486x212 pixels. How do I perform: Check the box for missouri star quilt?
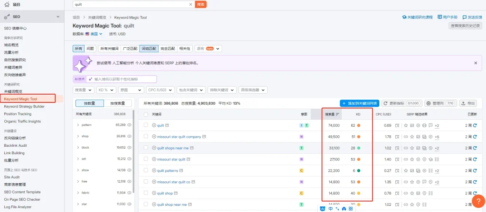point(146,159)
